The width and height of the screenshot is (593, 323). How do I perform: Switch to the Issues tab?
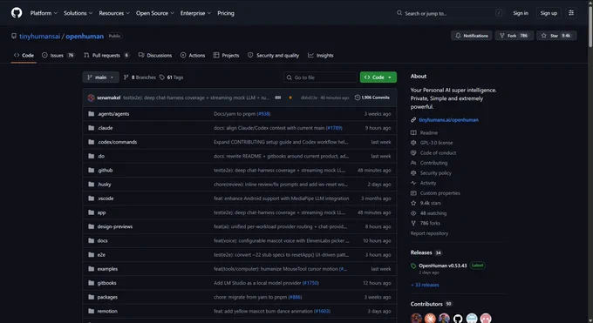point(58,55)
